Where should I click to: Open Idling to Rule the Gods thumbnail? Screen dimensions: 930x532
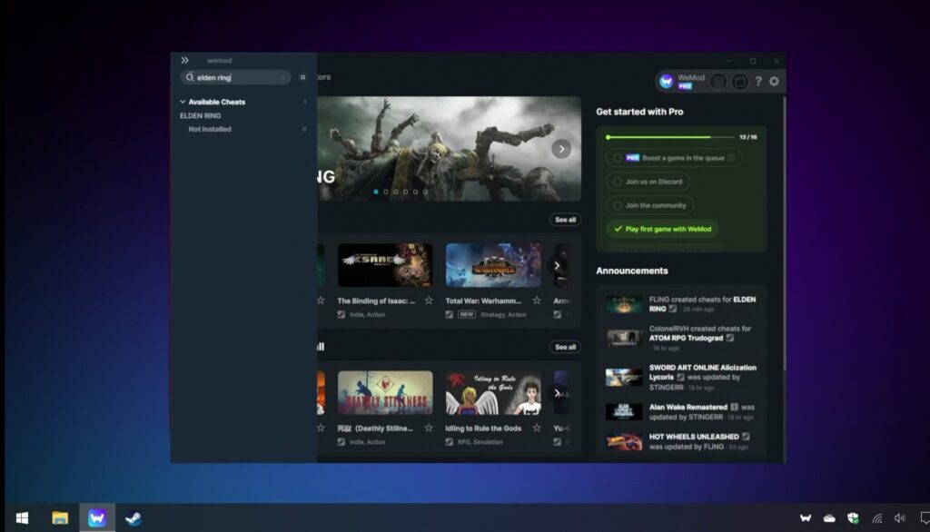coord(493,392)
